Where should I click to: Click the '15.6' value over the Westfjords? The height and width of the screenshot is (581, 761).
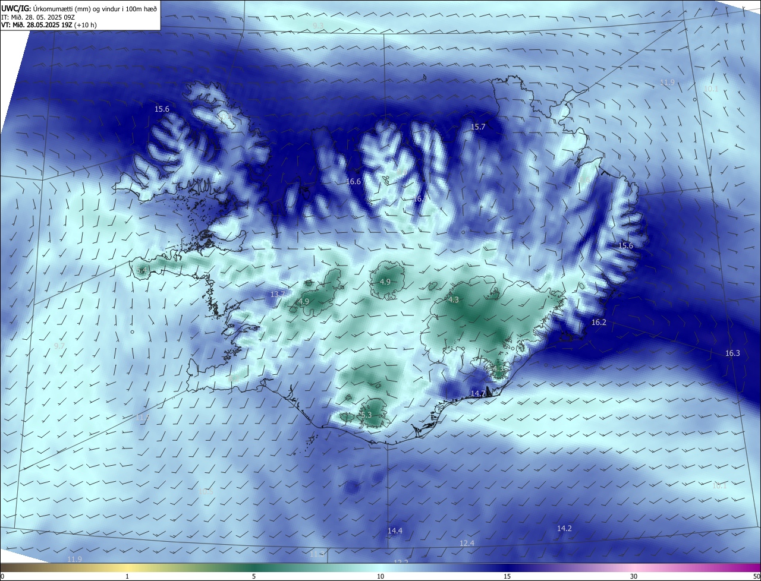(162, 109)
